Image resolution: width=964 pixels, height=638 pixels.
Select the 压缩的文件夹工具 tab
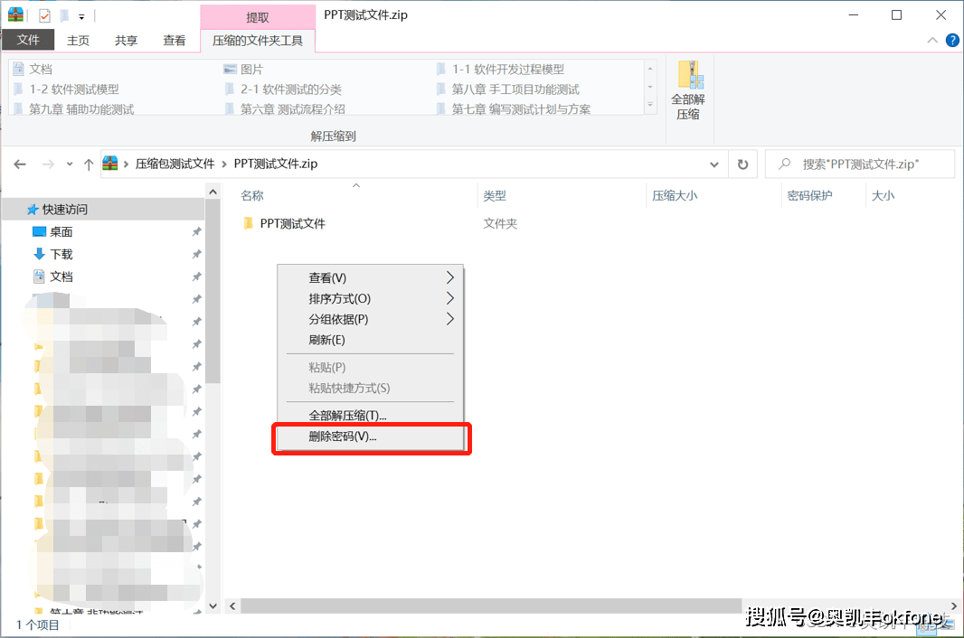258,41
